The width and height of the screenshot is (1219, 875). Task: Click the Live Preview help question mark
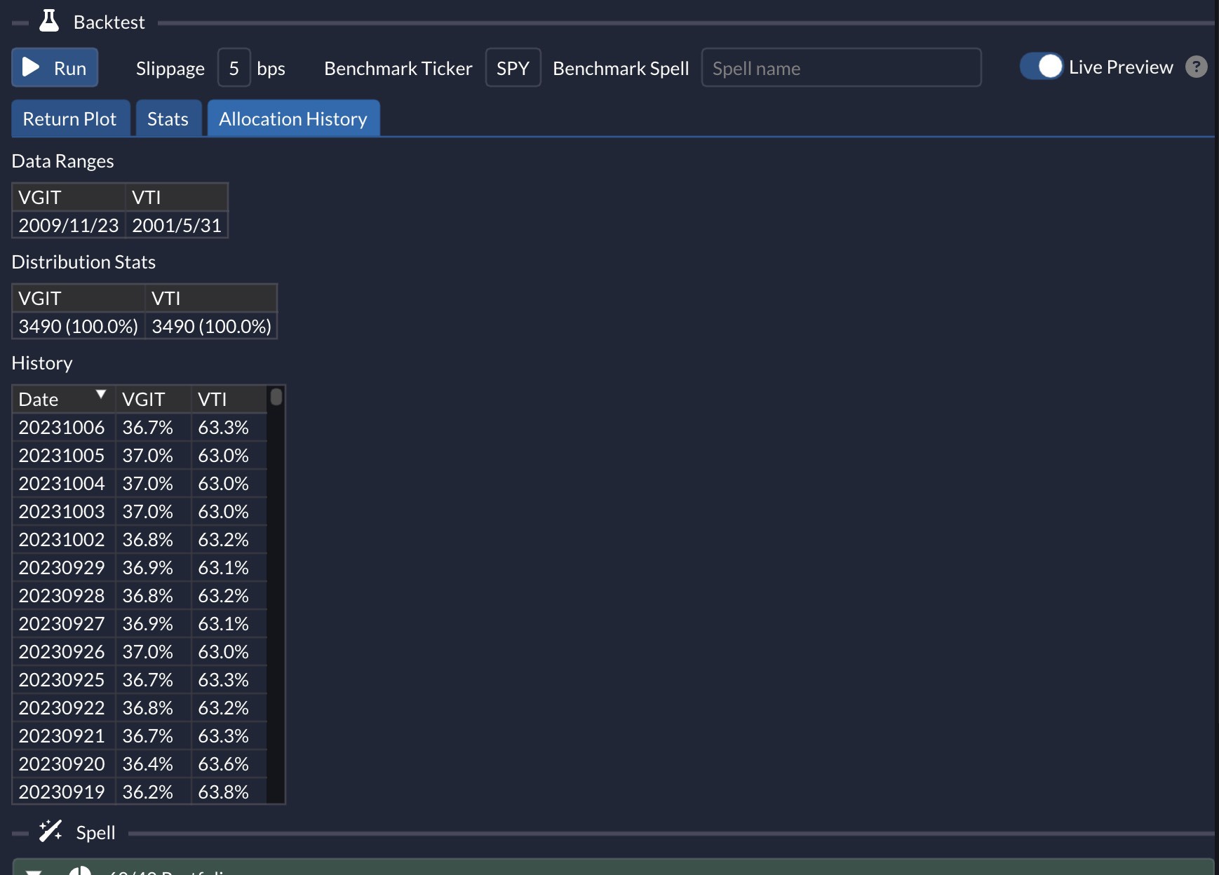(x=1196, y=67)
